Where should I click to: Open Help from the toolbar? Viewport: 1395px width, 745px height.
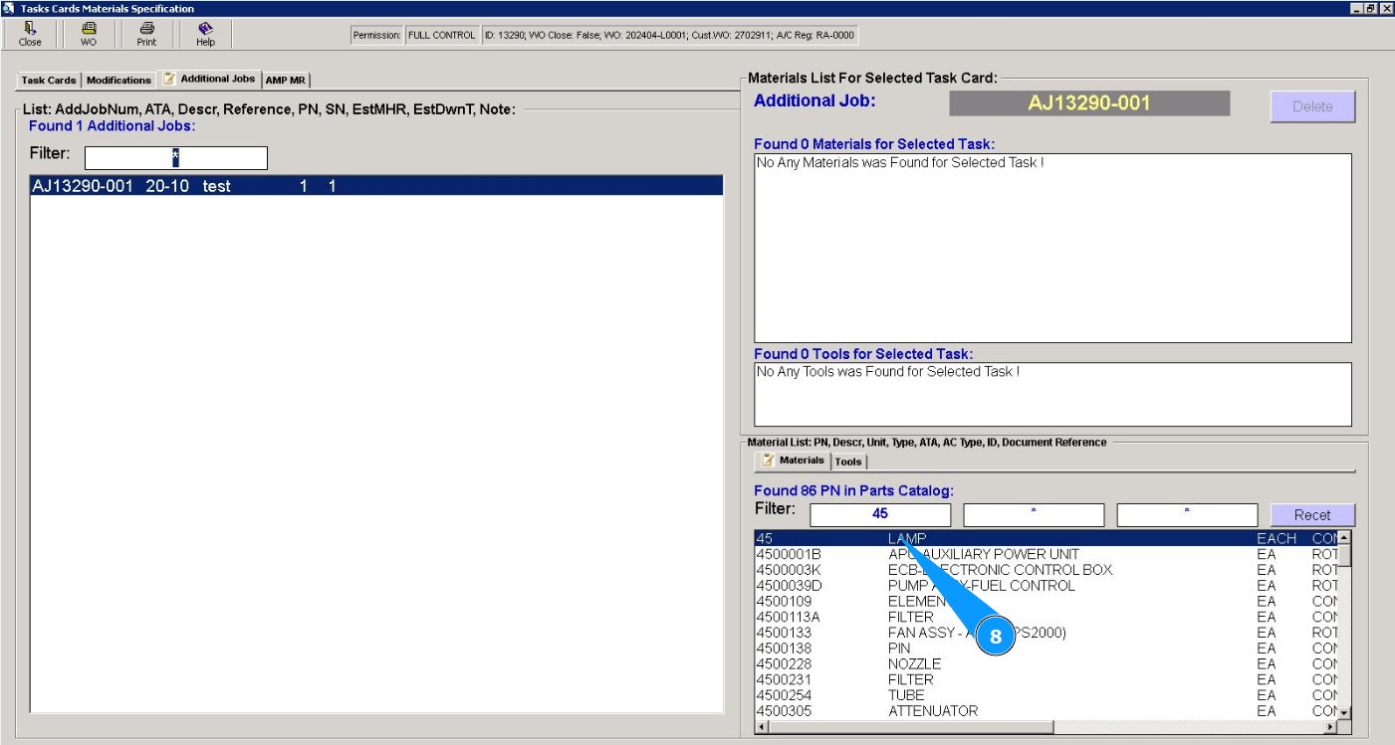[205, 34]
